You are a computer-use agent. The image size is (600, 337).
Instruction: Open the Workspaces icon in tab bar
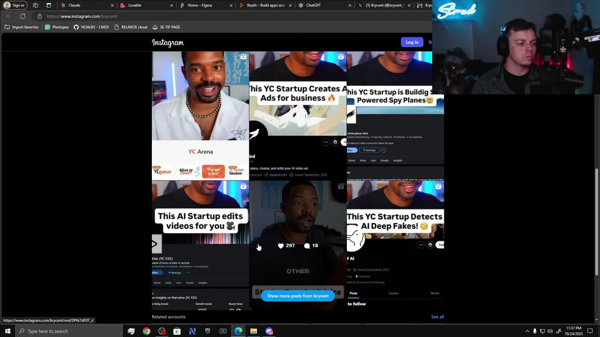pos(36,5)
